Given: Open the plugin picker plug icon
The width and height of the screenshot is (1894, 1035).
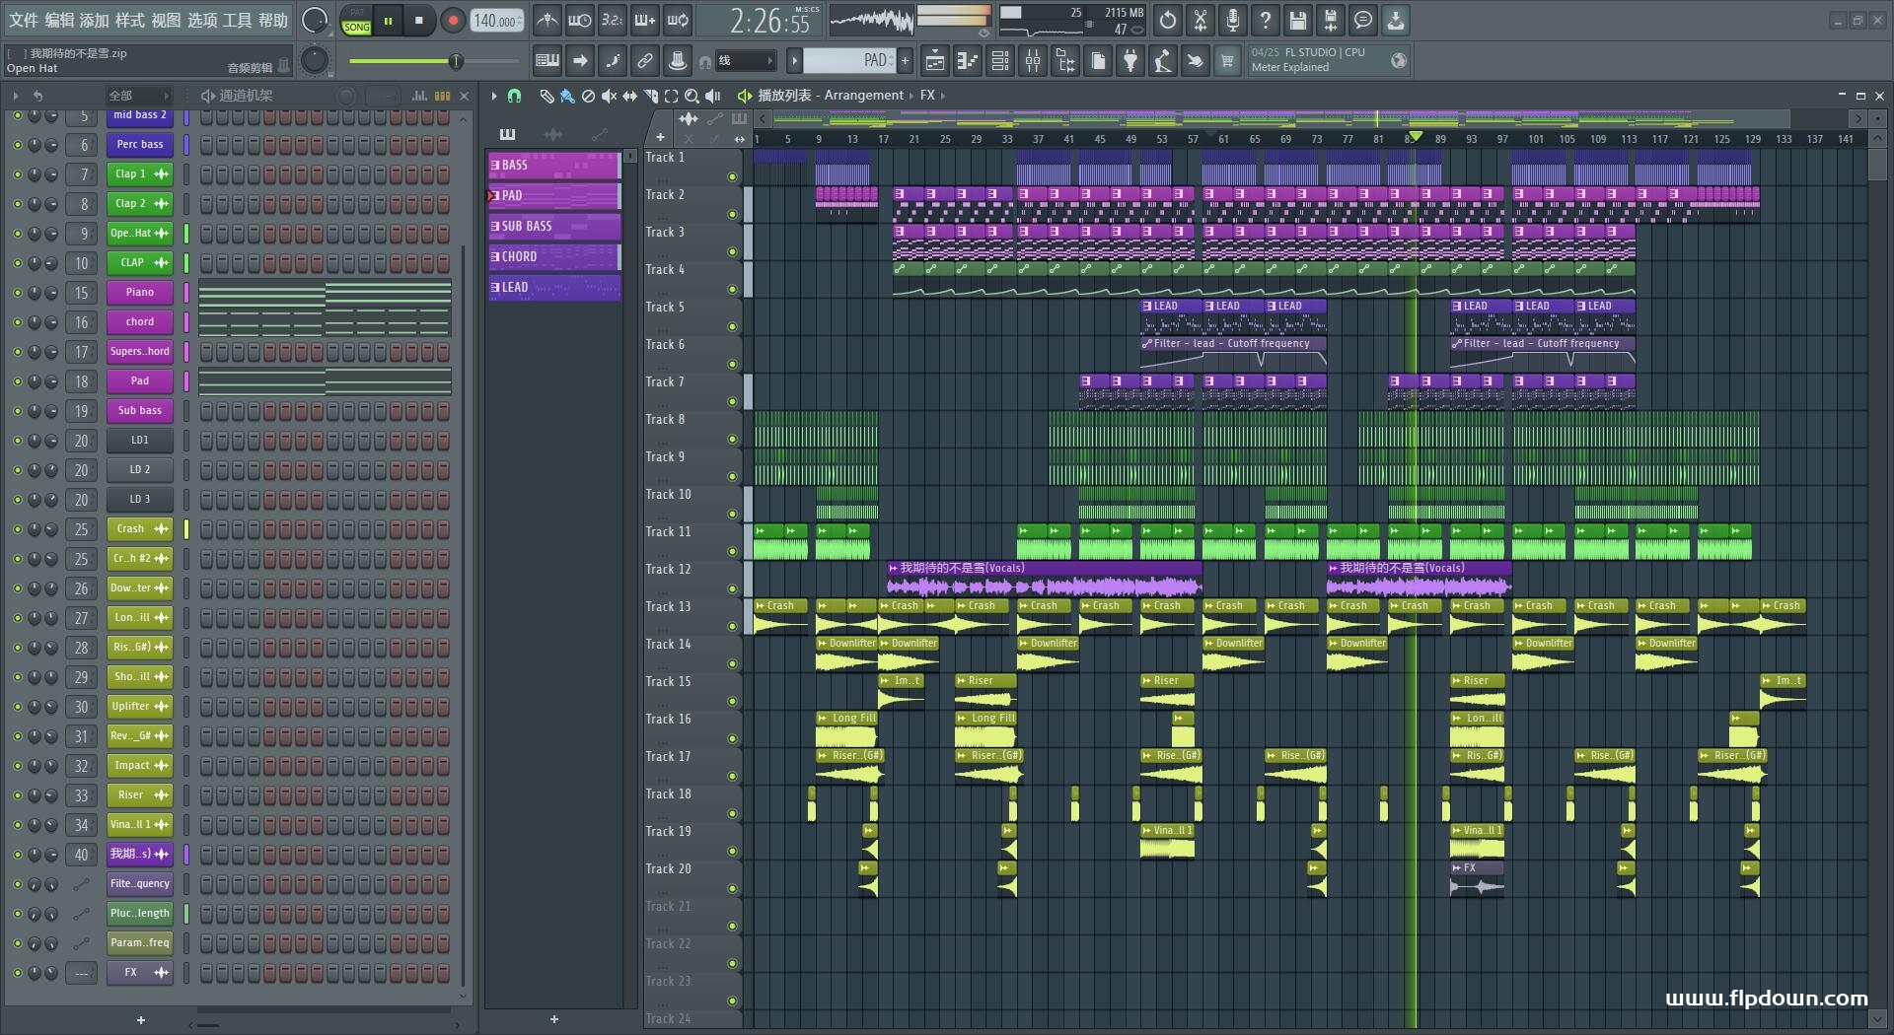Looking at the screenshot, I should pos(1130,62).
